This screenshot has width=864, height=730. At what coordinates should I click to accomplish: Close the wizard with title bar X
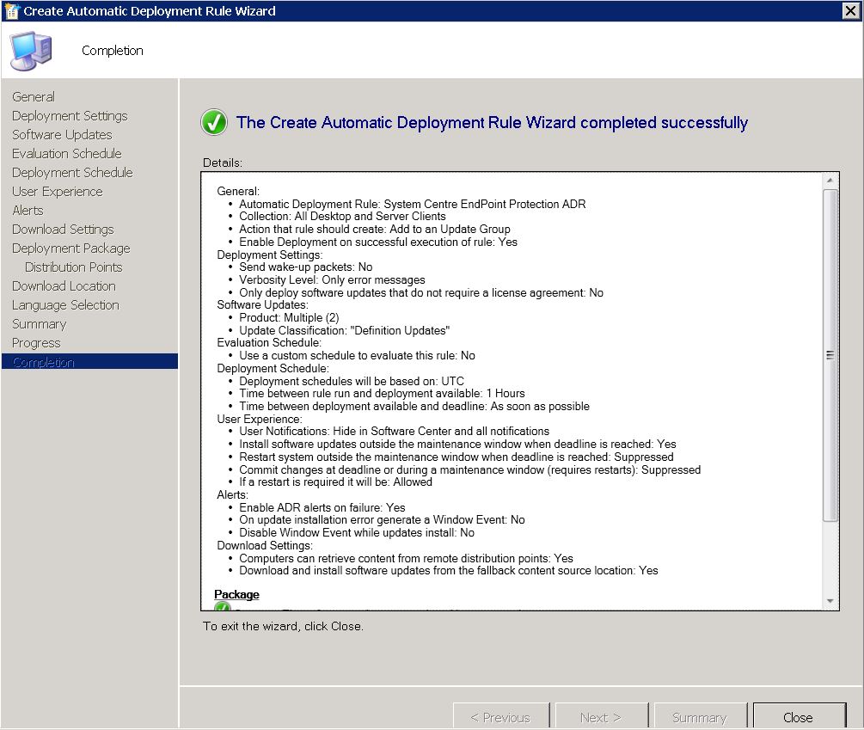pos(851,10)
